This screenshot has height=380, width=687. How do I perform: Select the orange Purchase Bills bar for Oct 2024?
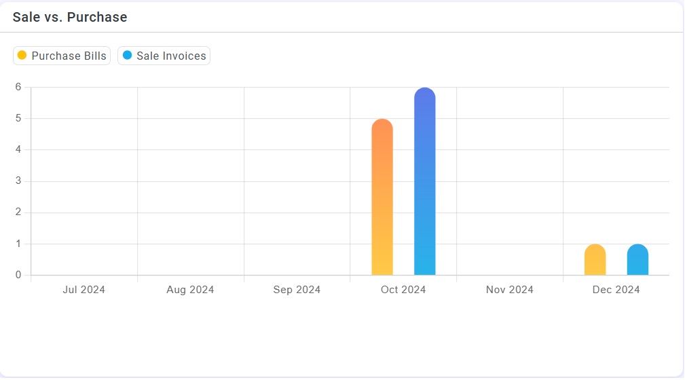[x=382, y=197]
